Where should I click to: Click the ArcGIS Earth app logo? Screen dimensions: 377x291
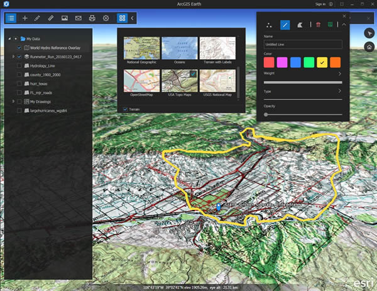6,4
